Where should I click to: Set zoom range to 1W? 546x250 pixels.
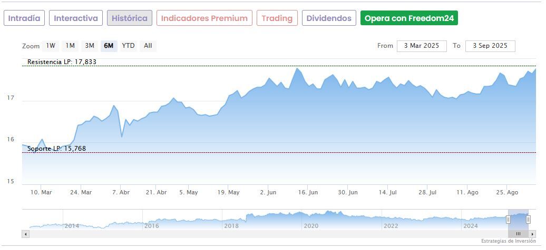click(x=51, y=46)
